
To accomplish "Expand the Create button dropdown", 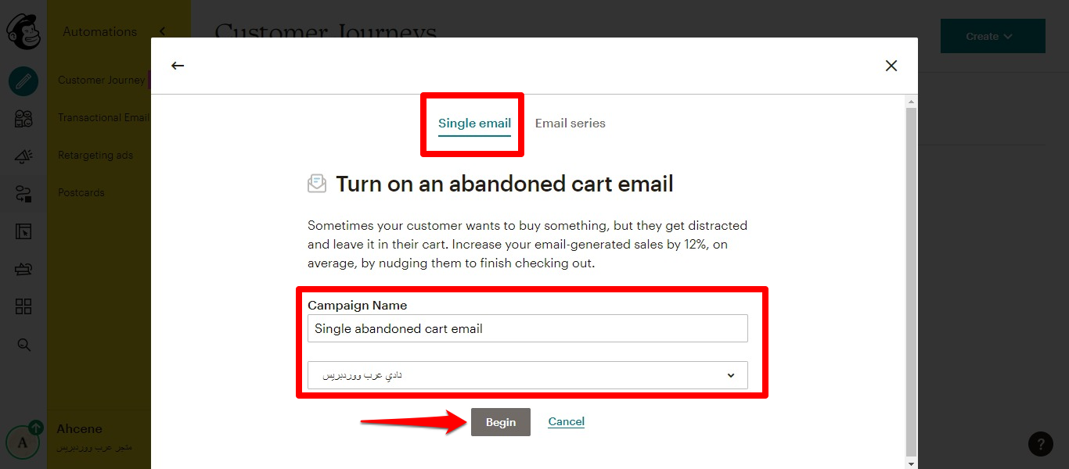I will (992, 37).
